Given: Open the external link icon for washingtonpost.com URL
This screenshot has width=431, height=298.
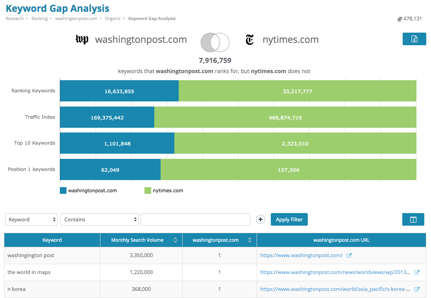Looking at the screenshot, I should 349,255.
